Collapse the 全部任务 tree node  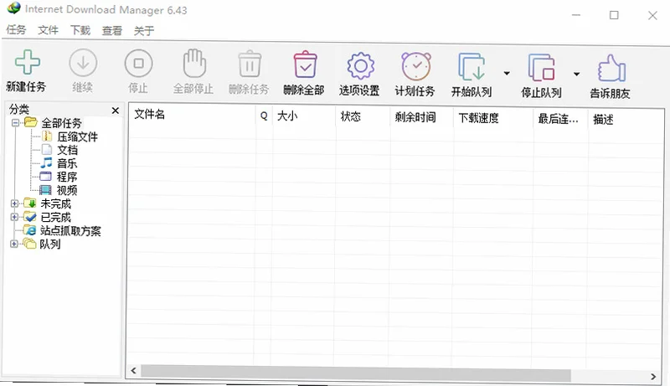pyautogui.click(x=15, y=123)
